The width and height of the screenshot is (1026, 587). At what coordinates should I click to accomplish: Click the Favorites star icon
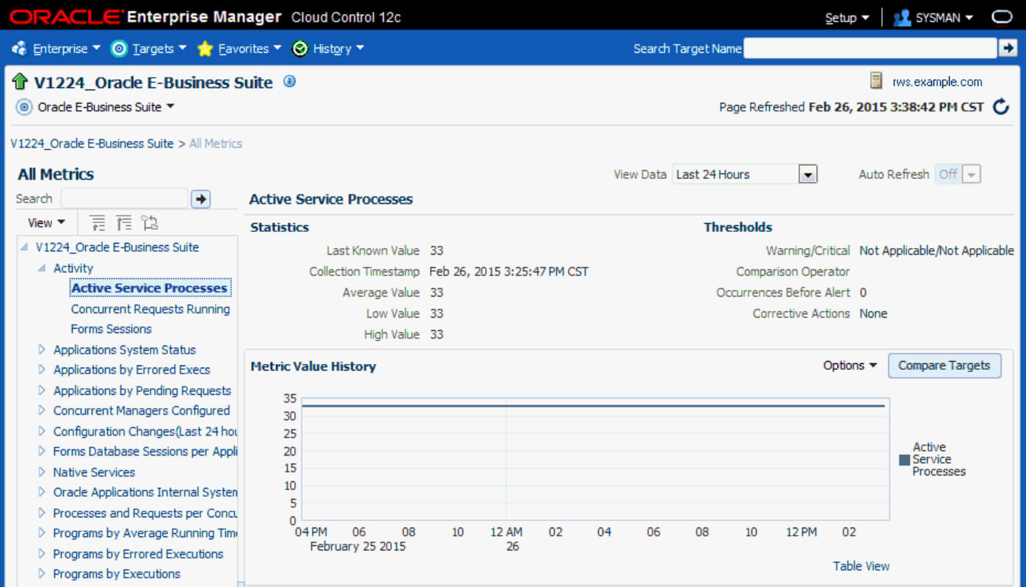pyautogui.click(x=205, y=49)
